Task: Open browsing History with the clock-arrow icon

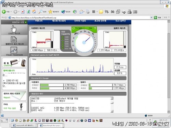Action: [75, 12]
